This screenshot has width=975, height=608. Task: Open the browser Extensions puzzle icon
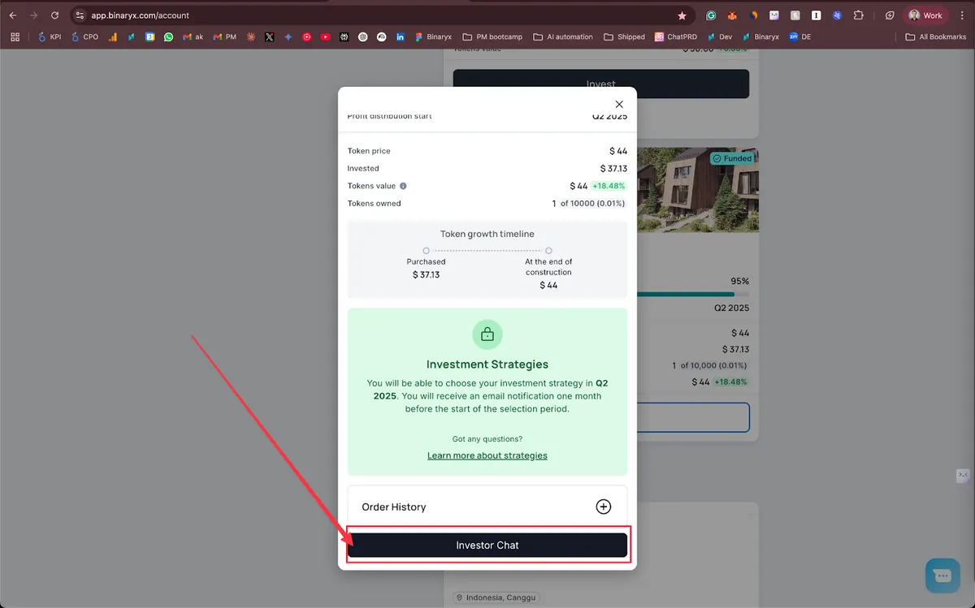coord(858,15)
